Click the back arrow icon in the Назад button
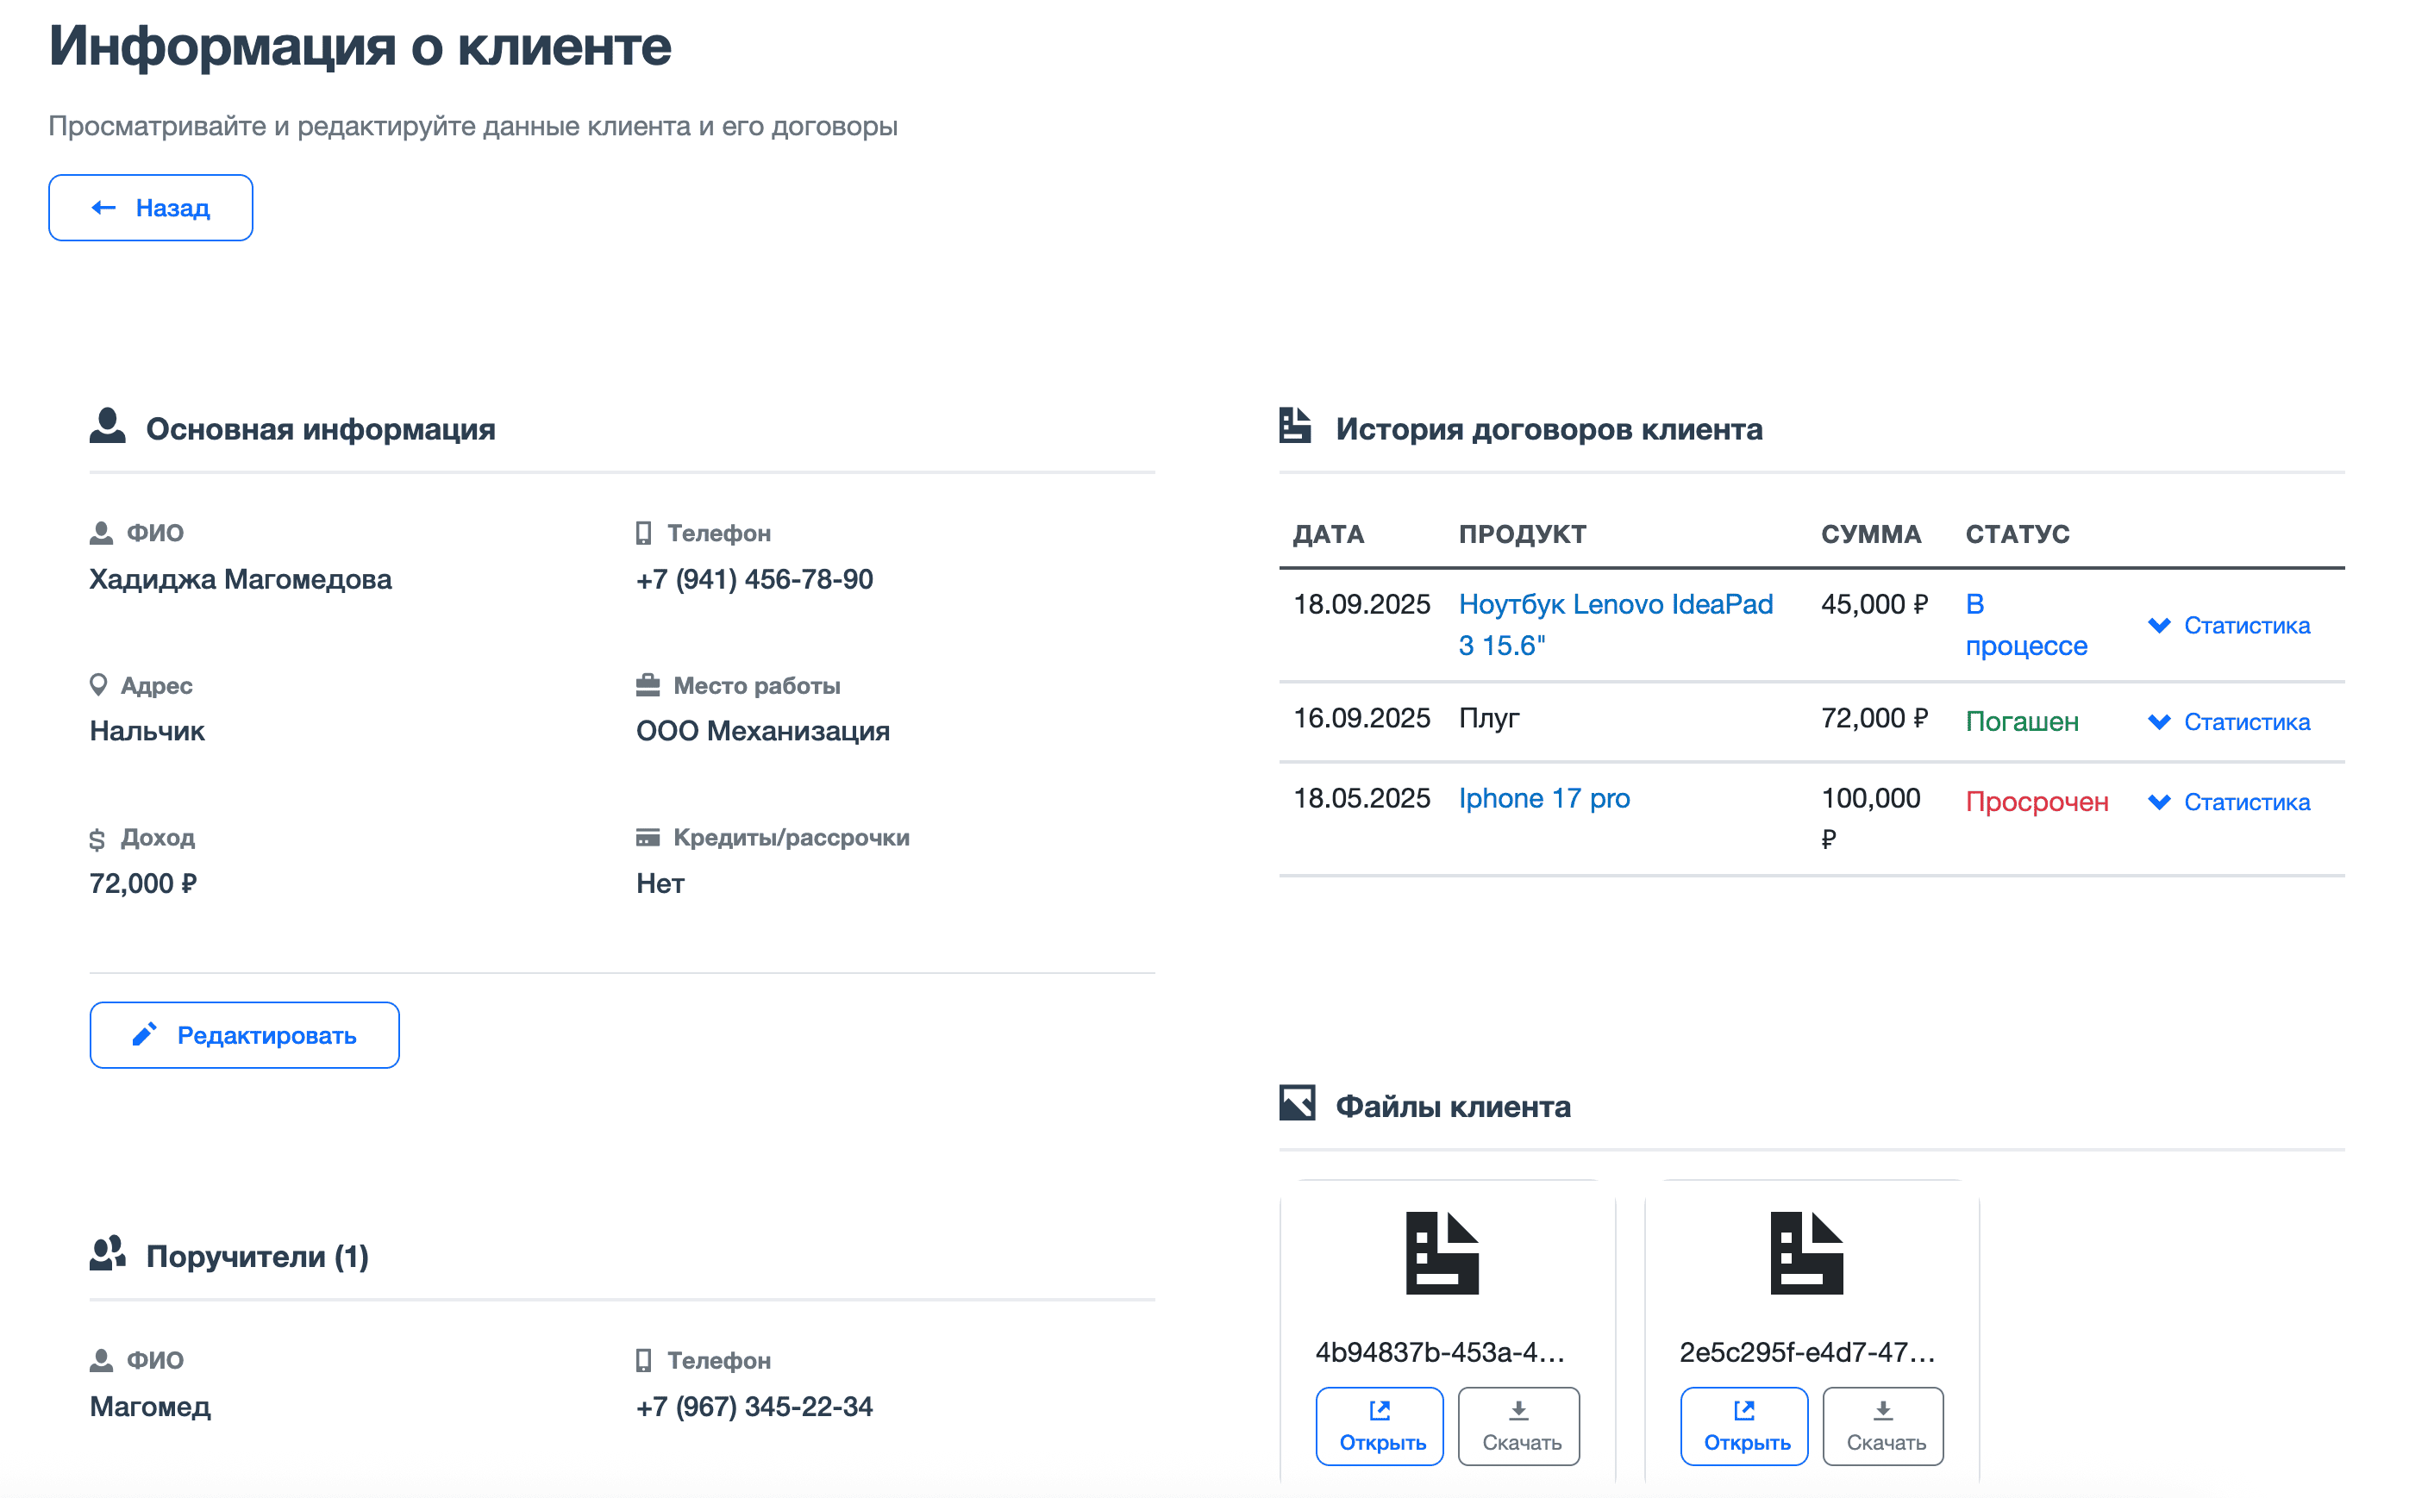Viewport: 2428px width, 1498px height. point(103,207)
